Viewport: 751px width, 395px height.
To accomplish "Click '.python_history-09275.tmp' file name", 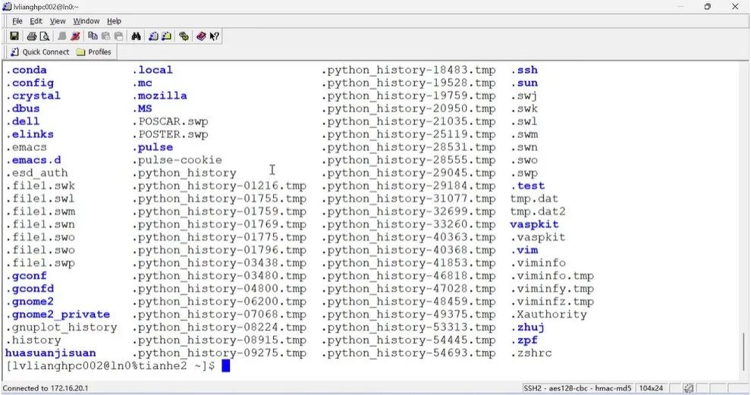I will (x=219, y=353).
